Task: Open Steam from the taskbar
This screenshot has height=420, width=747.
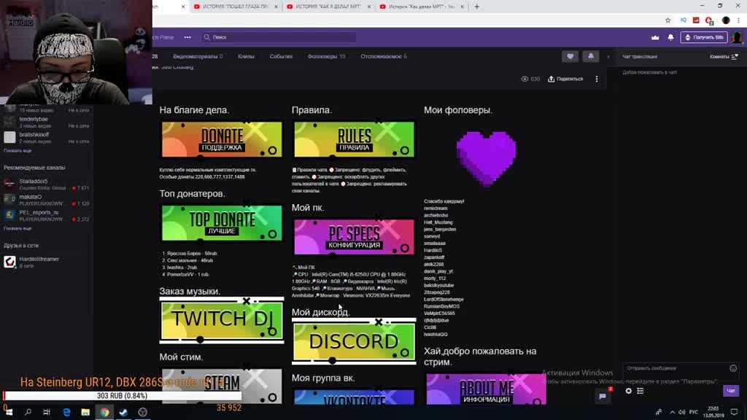Action: coord(123,412)
